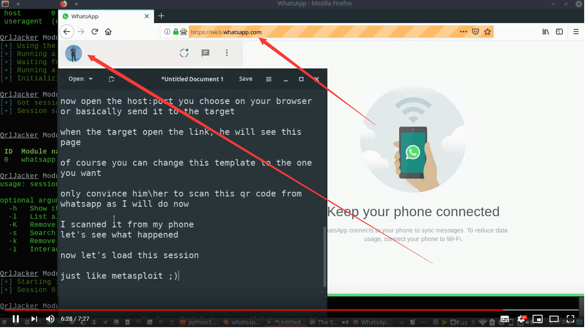Image resolution: width=586 pixels, height=328 pixels.
Task: Show site information icon in address bar
Action: coord(167,32)
